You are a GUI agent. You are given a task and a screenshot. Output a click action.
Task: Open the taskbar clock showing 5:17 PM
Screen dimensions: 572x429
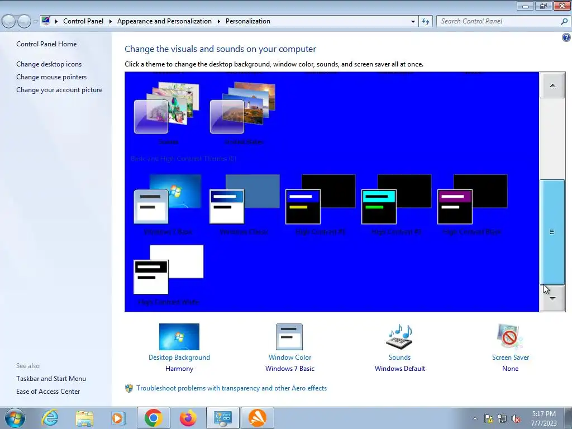click(544, 418)
